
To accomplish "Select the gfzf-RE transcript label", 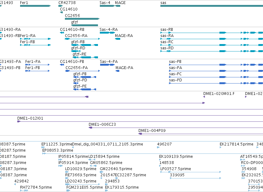I will point(79,54).
